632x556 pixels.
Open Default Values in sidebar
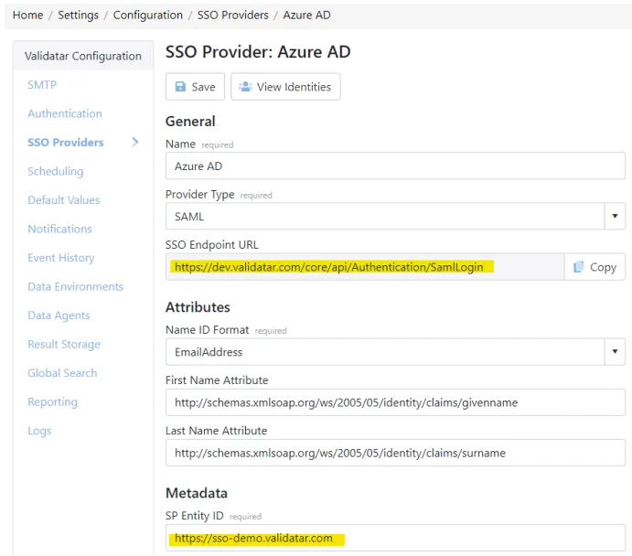click(64, 200)
